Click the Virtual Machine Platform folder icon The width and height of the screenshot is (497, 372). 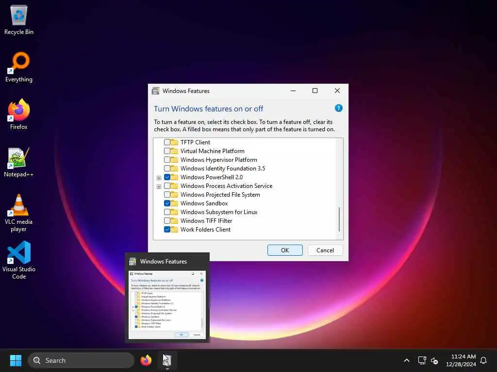click(x=174, y=151)
